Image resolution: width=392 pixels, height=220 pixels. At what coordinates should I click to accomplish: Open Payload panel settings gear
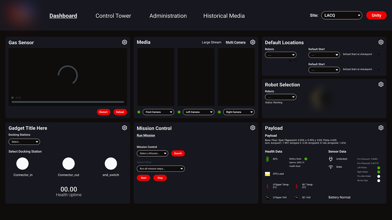381,128
